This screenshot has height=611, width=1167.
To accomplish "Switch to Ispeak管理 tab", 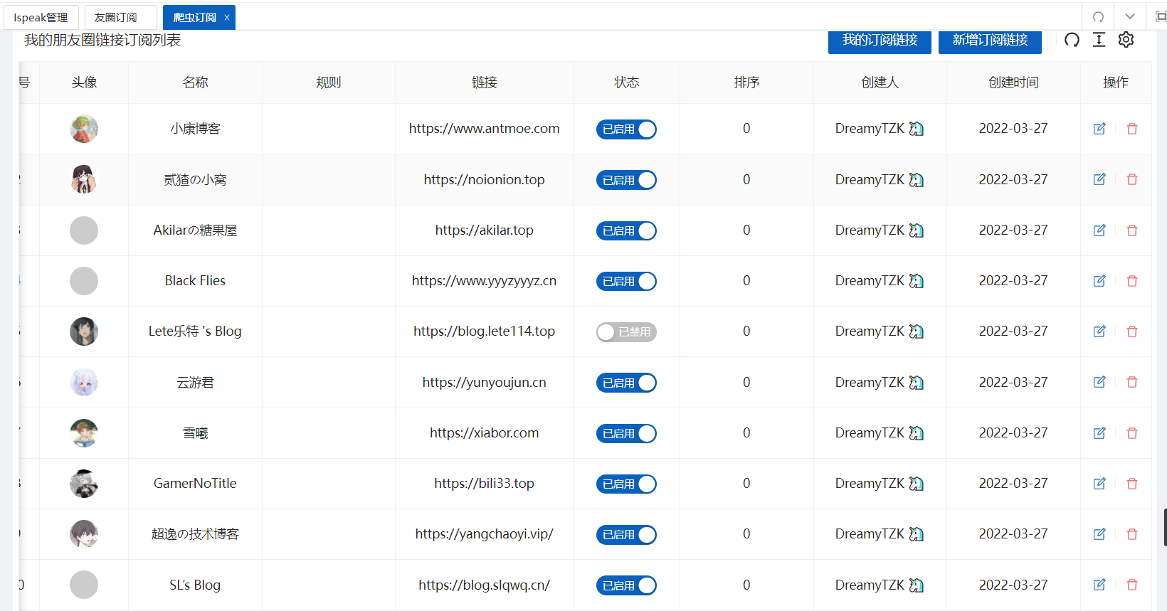I will pos(41,17).
